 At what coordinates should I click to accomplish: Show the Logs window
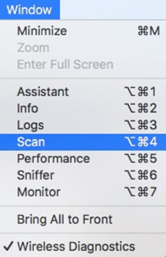tap(30, 125)
